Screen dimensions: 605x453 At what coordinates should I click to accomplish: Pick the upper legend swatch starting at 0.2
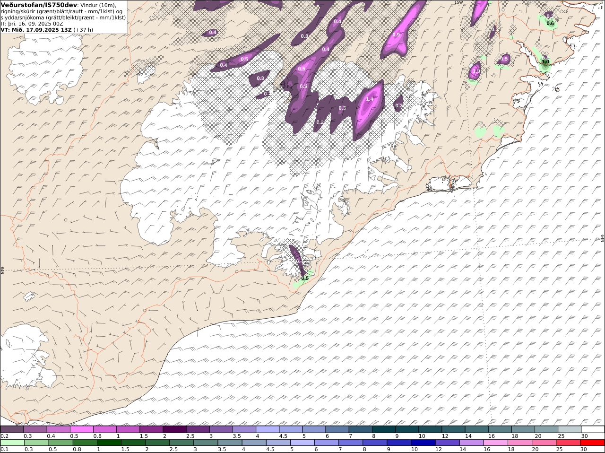pos(12,429)
